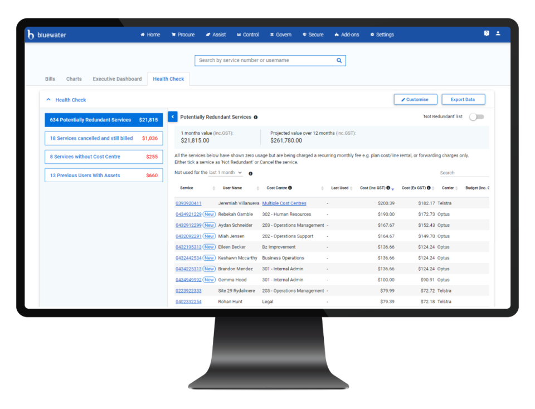The width and height of the screenshot is (535, 409).
Task: Open the Settings menu
Action: pyautogui.click(x=382, y=35)
